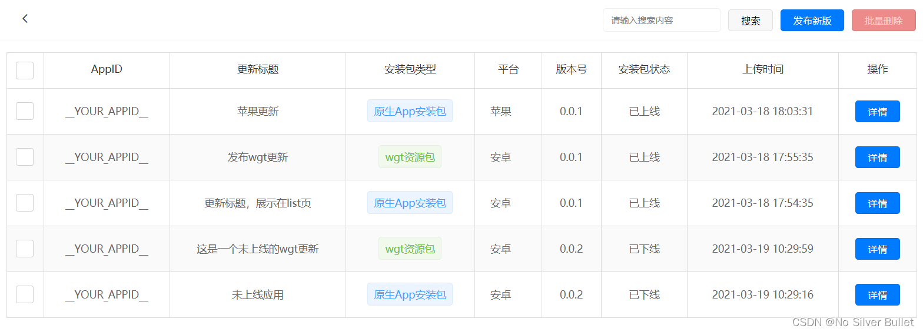Toggle the select-all checkbox in header
Screen dimensions: 923x332
(25, 71)
